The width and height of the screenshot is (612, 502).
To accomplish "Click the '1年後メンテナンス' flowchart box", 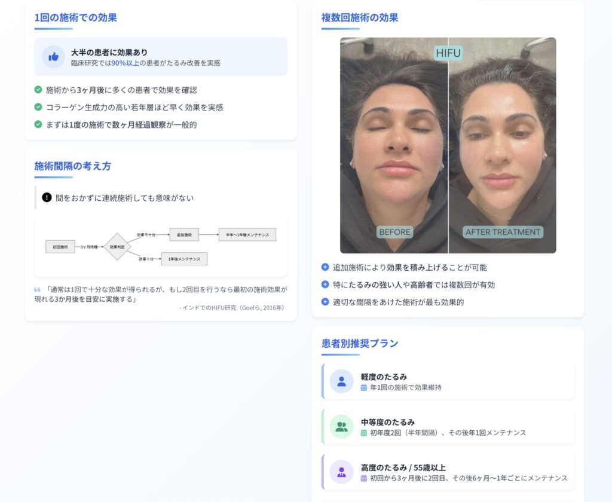I will click(x=184, y=259).
